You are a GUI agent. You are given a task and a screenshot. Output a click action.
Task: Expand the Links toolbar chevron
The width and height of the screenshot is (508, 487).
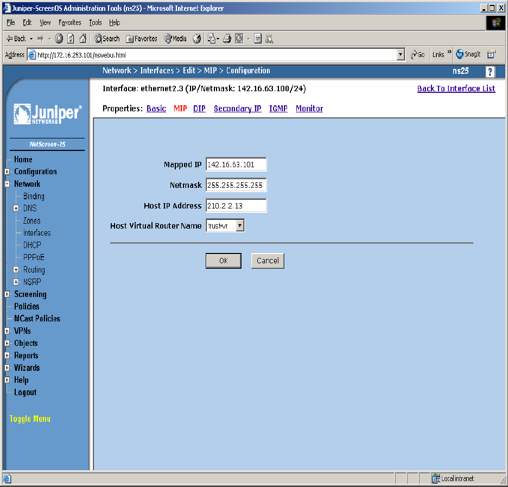pyautogui.click(x=449, y=52)
